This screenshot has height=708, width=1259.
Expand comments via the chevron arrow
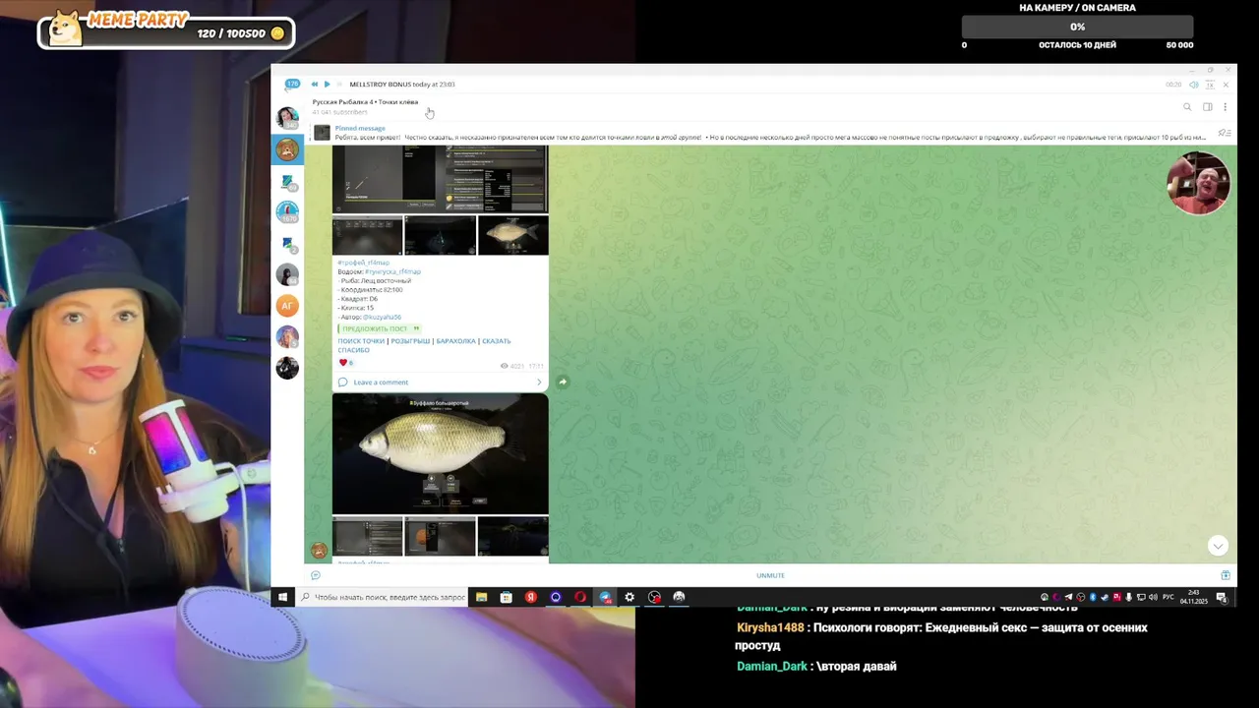[x=539, y=383]
